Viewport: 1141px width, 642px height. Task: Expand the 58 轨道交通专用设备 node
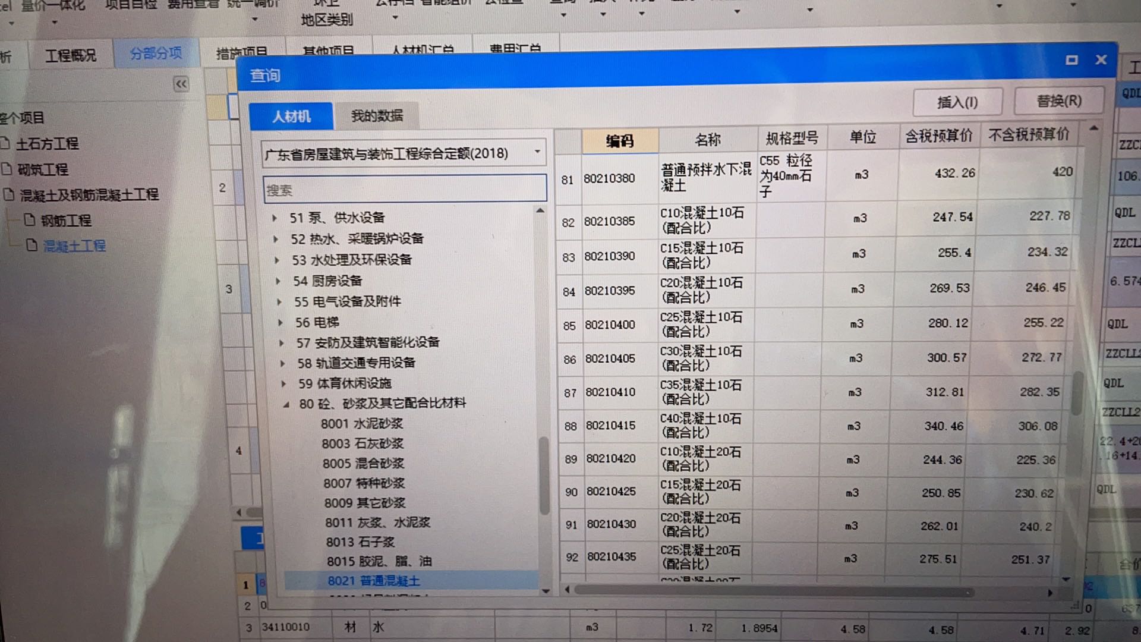[283, 363]
